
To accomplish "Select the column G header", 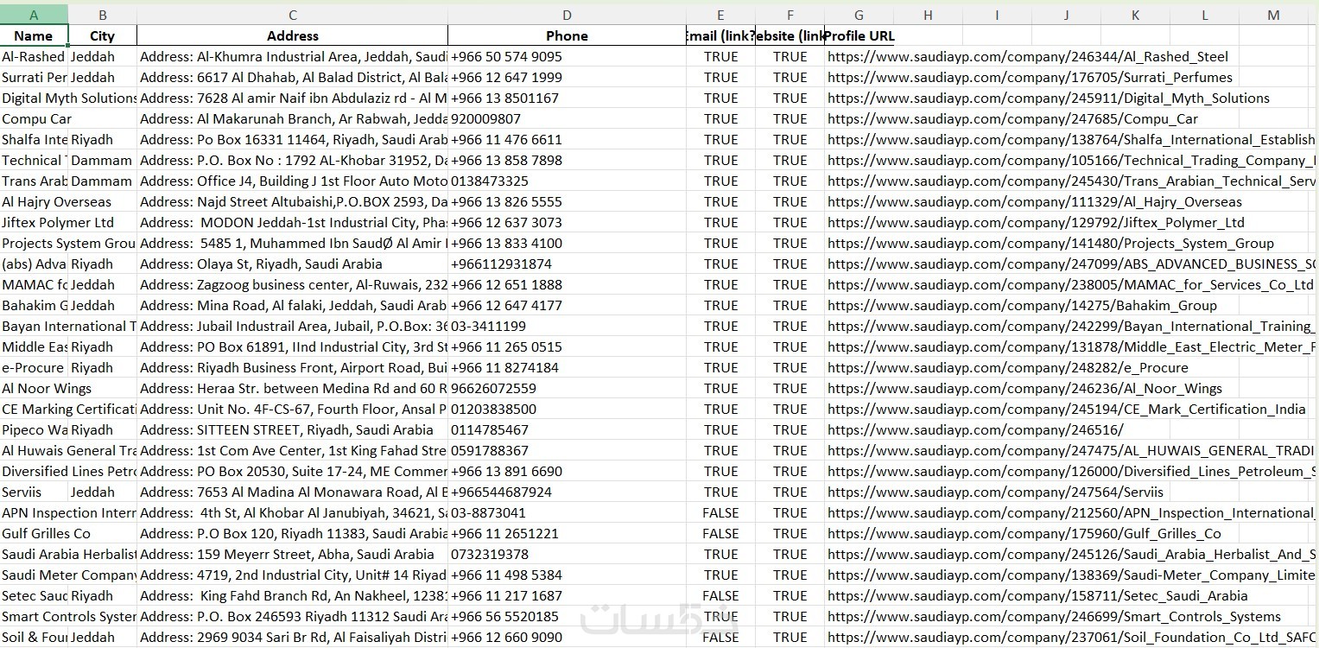I will click(x=859, y=15).
